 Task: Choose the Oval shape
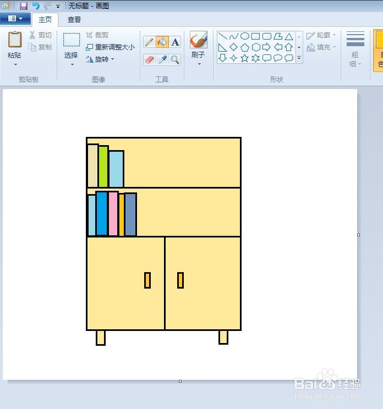[245, 36]
